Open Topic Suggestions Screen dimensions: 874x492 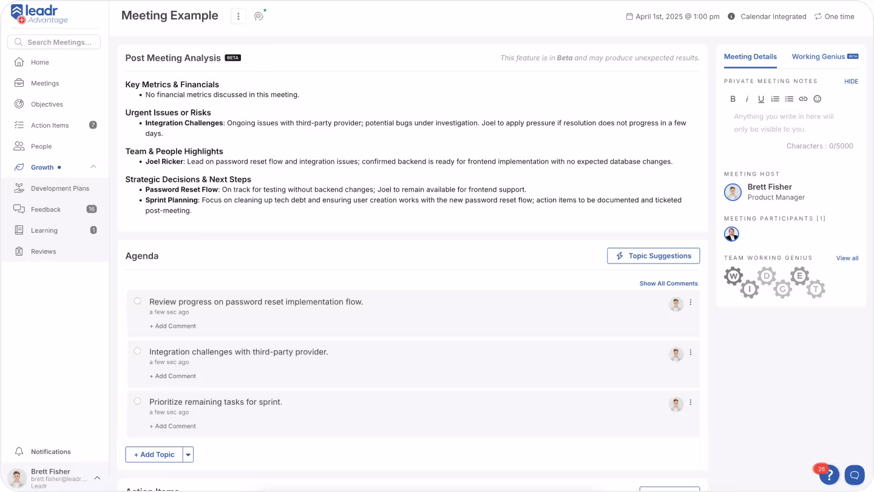pos(653,256)
